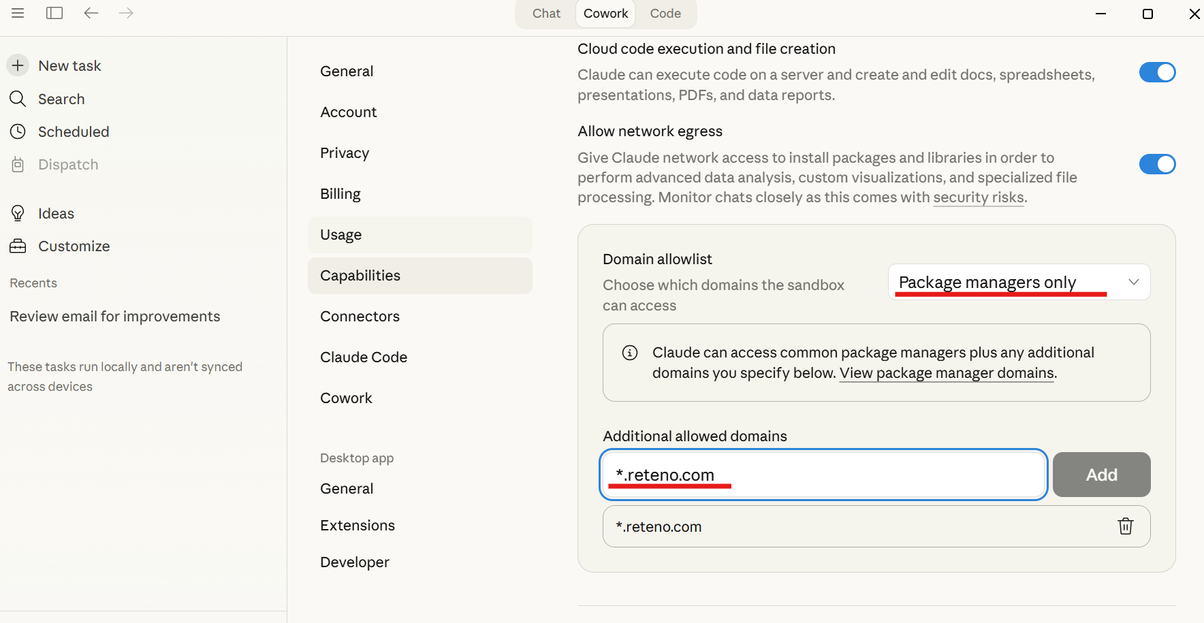The image size is (1204, 623).
Task: Switch to the Code tab
Action: click(x=665, y=13)
